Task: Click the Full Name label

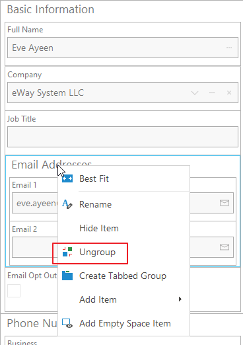Action: pos(25,30)
